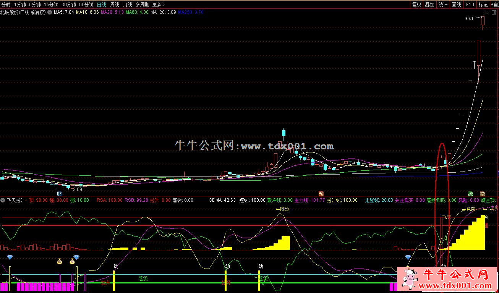Switch to 30分钟 period
The height and width of the screenshot is (293, 499).
click(69, 5)
